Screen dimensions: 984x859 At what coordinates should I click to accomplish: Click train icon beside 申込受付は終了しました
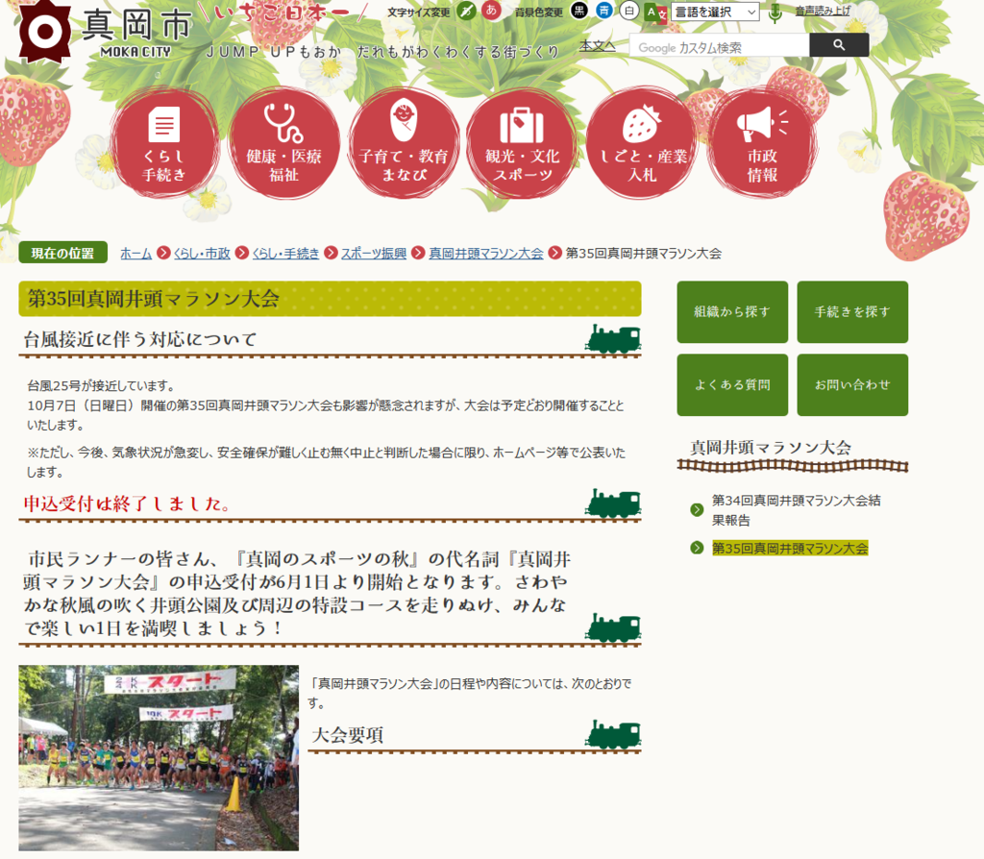point(613,503)
